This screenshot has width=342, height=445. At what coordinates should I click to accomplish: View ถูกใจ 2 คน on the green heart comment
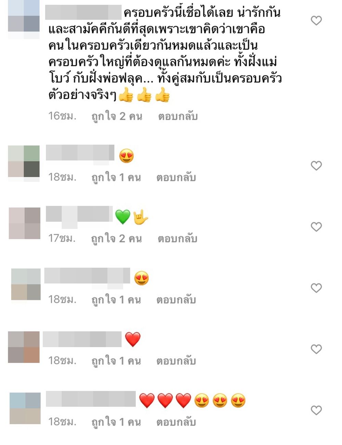(x=117, y=239)
